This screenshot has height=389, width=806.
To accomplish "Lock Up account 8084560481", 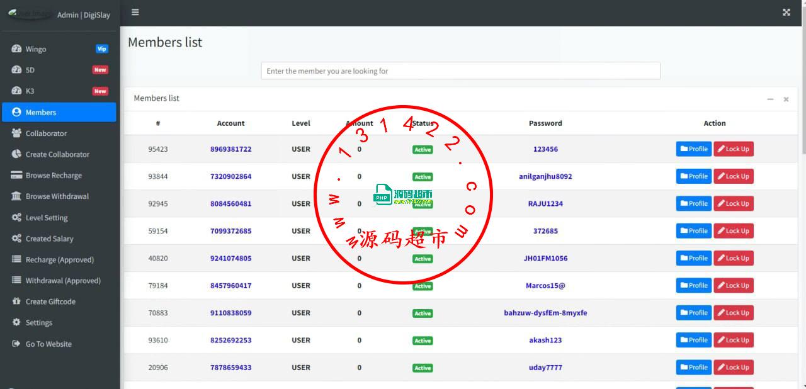I will point(734,203).
